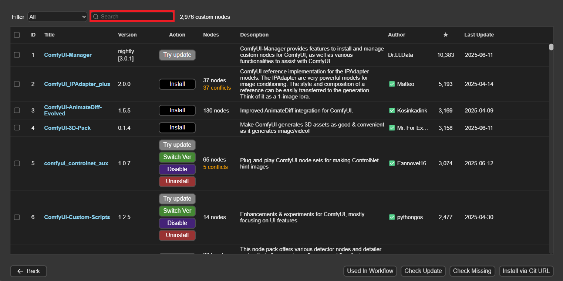The width and height of the screenshot is (563, 281).
Task: Click the Back arrow icon
Action: pos(20,271)
